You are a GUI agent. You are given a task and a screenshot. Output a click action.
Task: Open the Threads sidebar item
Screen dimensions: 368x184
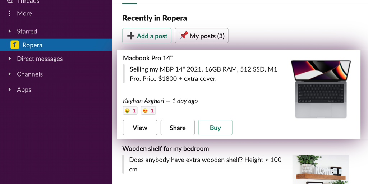[28, 1]
